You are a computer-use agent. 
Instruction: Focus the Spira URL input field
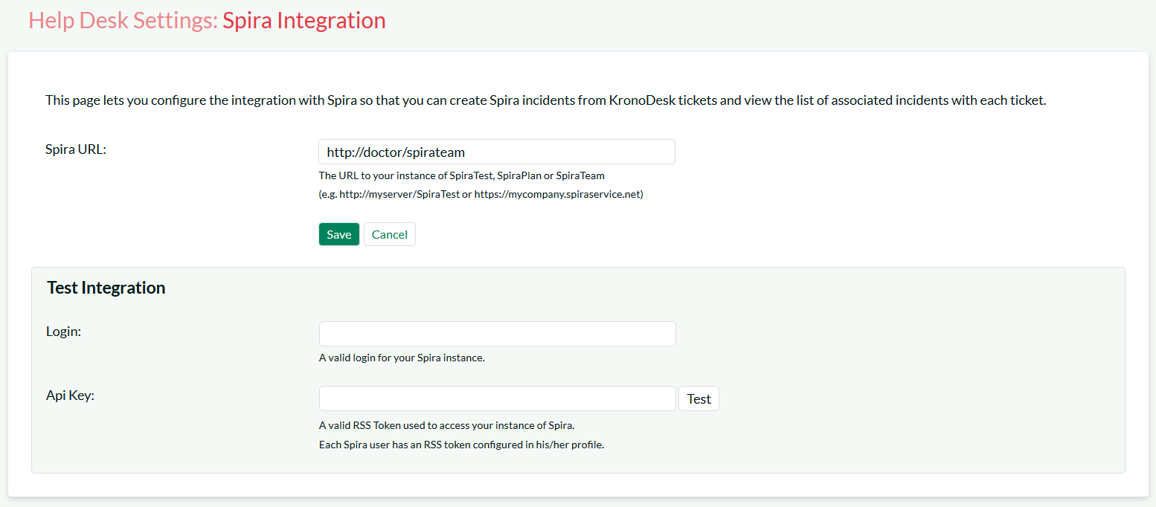[497, 152]
